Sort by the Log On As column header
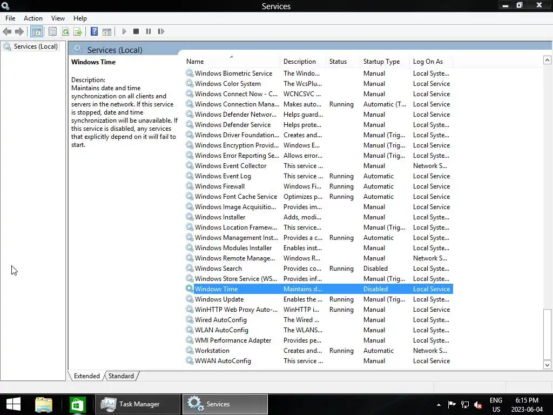Screen dimensions: 553x415 point(431,62)
